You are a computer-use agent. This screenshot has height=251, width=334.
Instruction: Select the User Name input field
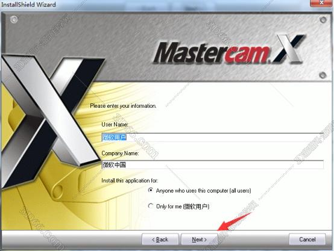[213, 137]
